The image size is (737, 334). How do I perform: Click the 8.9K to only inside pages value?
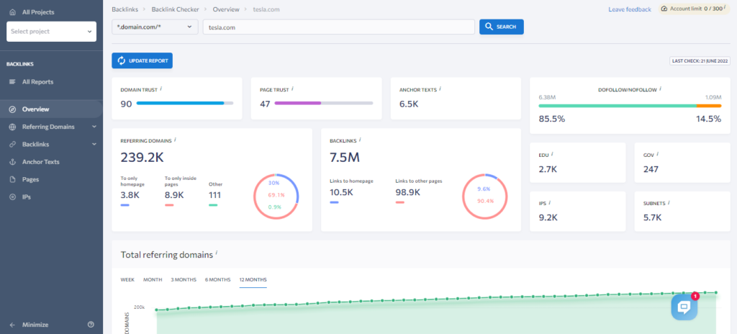(174, 195)
